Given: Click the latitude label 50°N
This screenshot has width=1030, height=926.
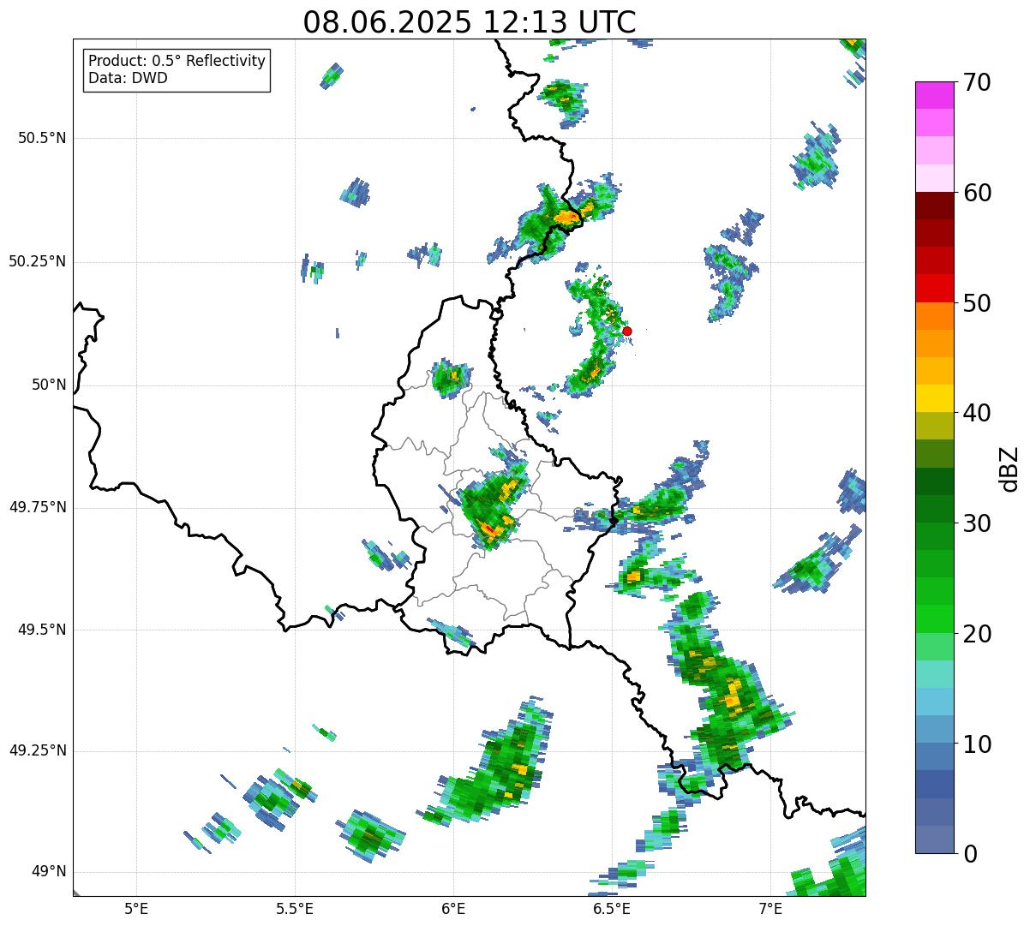Looking at the screenshot, I should pos(49,385).
